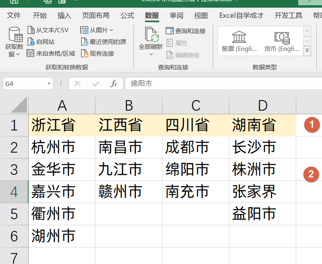Select cell containing 益阳市
The height and width of the screenshot is (264, 322).
point(263,214)
